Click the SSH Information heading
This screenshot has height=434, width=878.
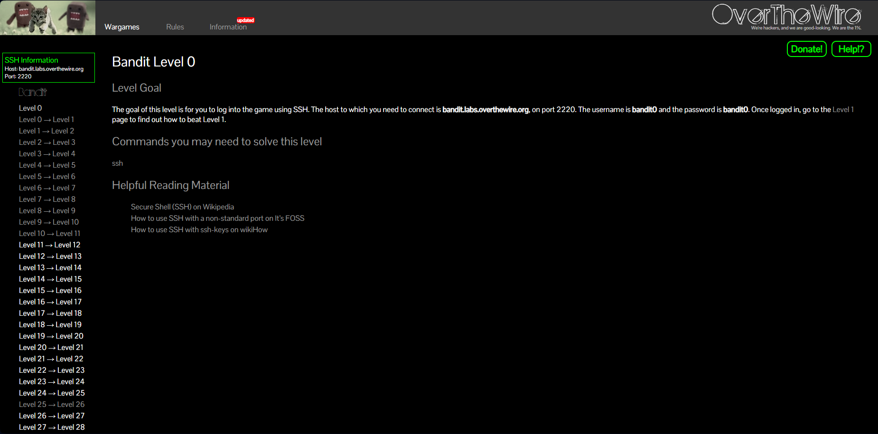coord(31,60)
